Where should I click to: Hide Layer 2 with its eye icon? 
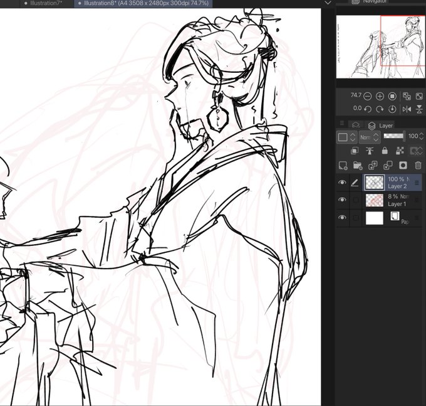coord(342,183)
